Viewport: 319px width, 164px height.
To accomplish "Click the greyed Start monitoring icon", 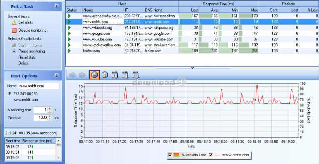I will click(14, 45).
